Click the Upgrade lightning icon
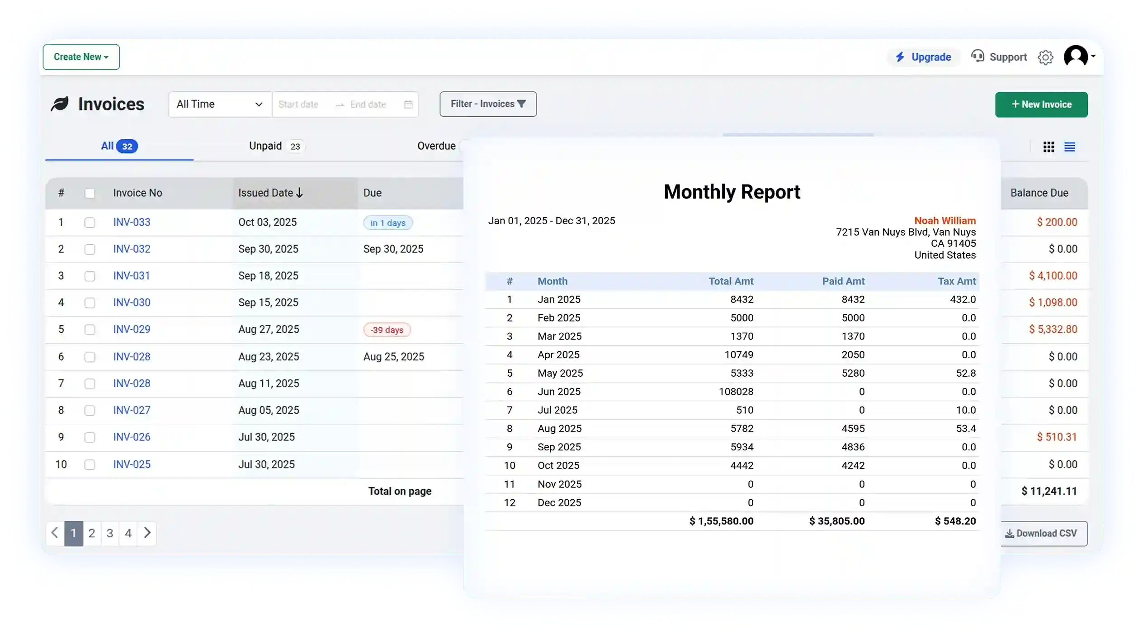 click(900, 57)
